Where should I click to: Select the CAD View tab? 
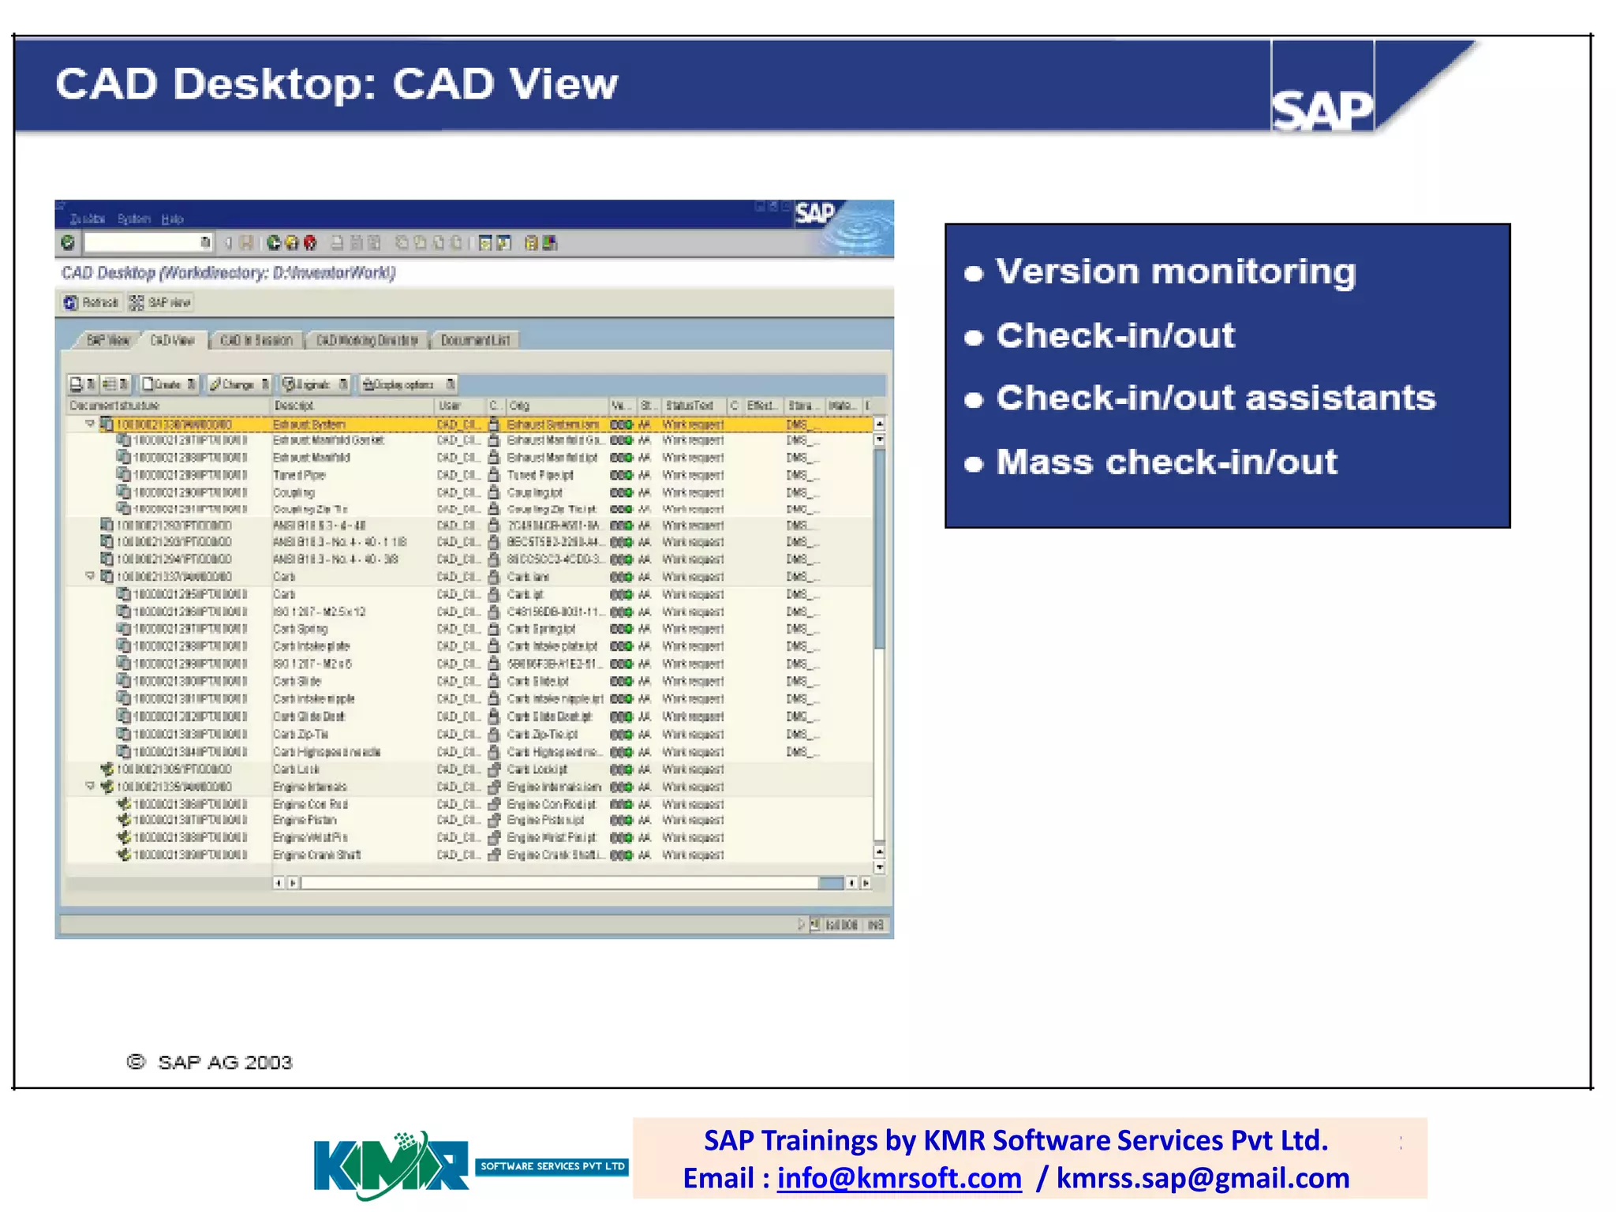coord(173,340)
